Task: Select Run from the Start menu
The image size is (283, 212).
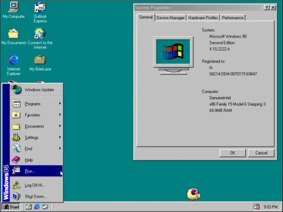Action: point(29,171)
